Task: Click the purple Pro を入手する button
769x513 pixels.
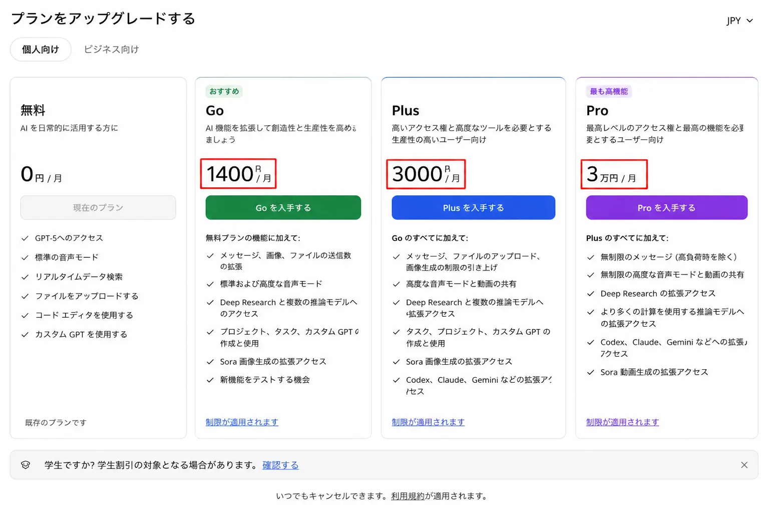Action: pos(666,207)
